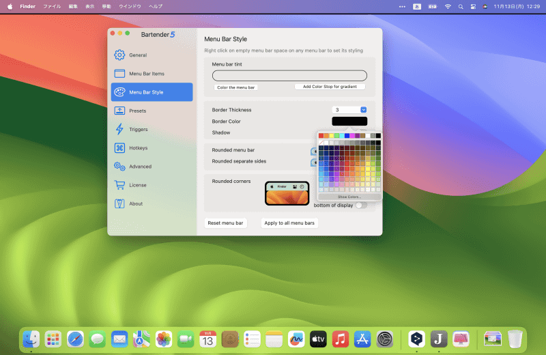Screen dimensions: 546x355
Task: Open Control Center from the menu bar
Action: (473, 6)
